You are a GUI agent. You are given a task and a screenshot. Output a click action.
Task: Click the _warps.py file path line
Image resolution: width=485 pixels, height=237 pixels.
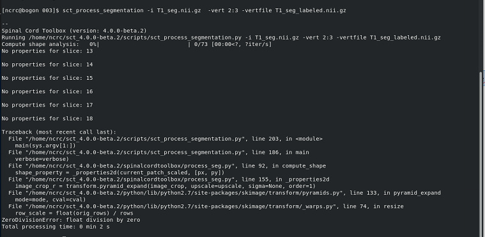(x=206, y=206)
